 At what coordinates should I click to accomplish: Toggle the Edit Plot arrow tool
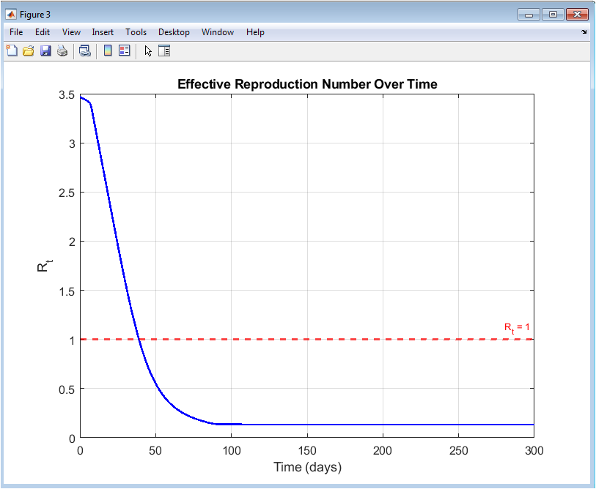click(148, 51)
